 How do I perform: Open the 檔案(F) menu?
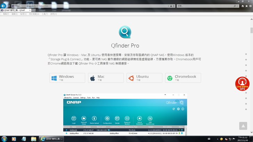(6, 14)
